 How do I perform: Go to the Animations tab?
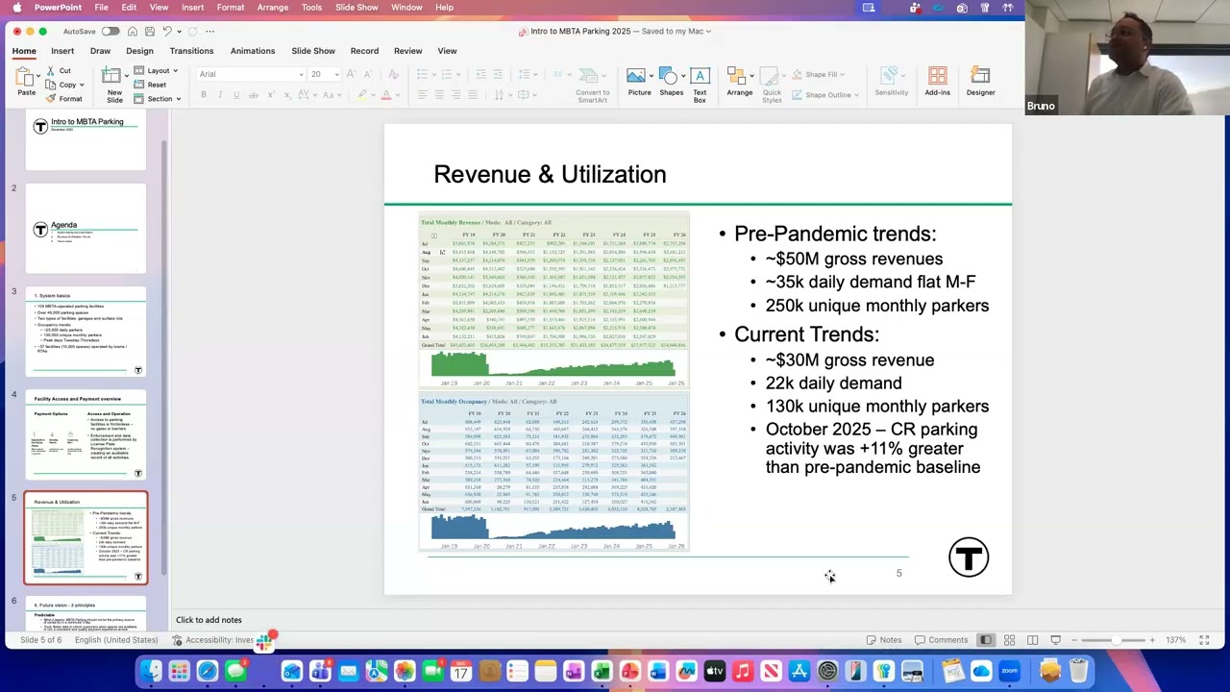click(253, 51)
